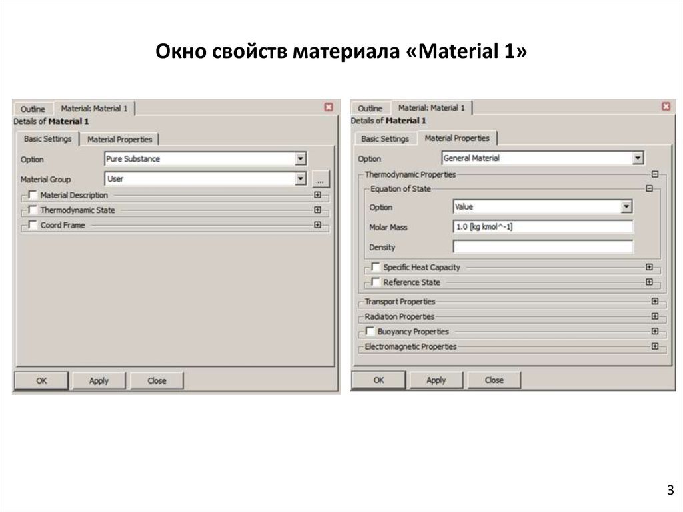Expand Electromagnetic Properties plus icon
Viewport: 683px width, 512px height.
pyautogui.click(x=654, y=346)
